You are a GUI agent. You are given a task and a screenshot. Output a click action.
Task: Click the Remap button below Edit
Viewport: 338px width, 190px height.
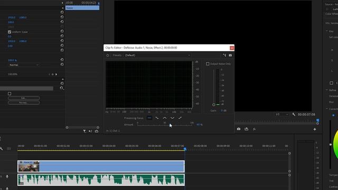[x=24, y=102]
